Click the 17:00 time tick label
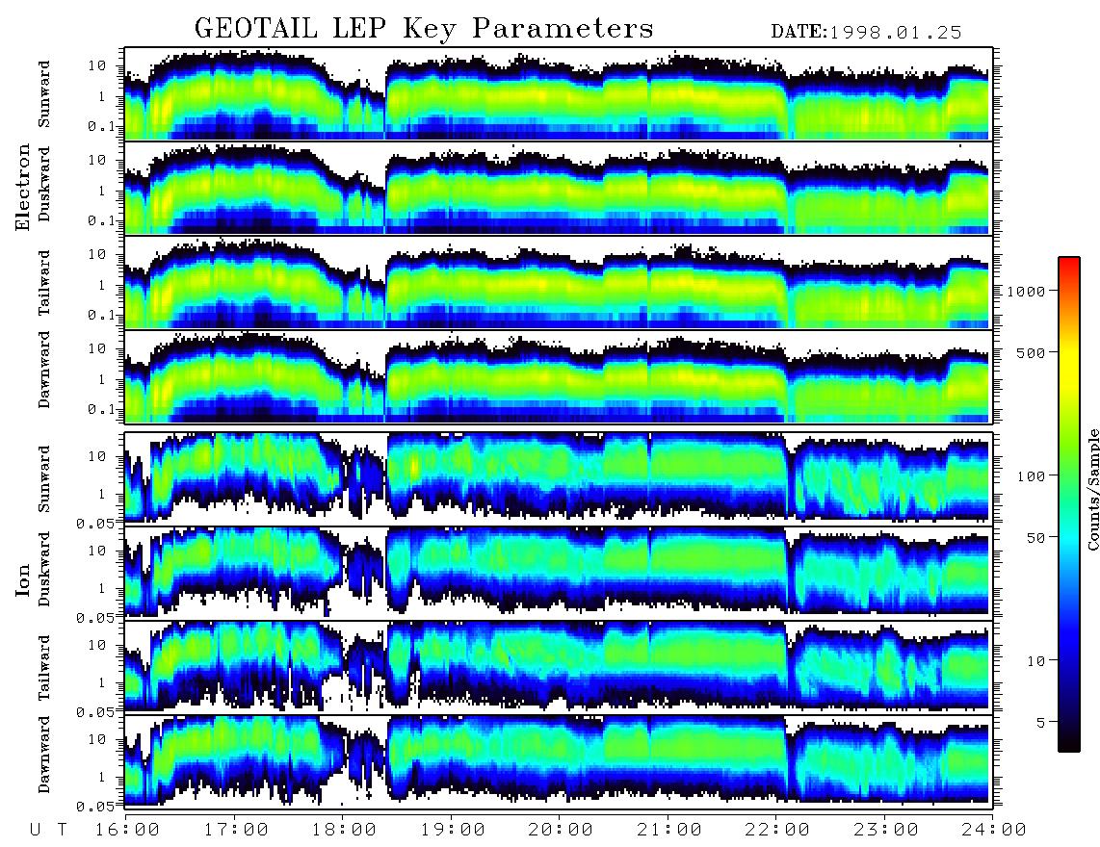The width and height of the screenshot is (1100, 847). coord(235,830)
